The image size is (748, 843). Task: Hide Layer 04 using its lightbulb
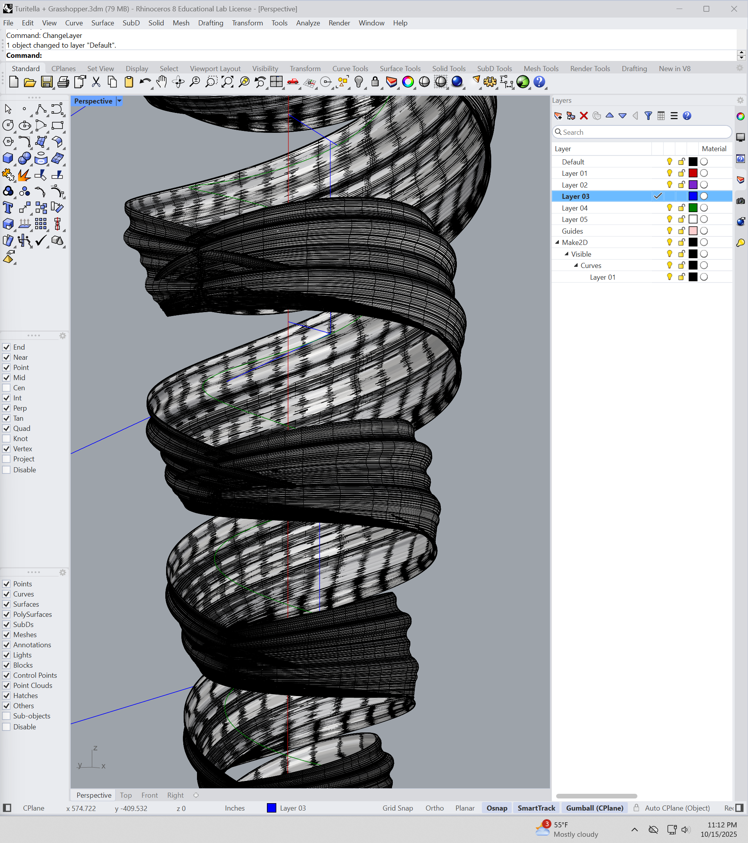pyautogui.click(x=669, y=208)
